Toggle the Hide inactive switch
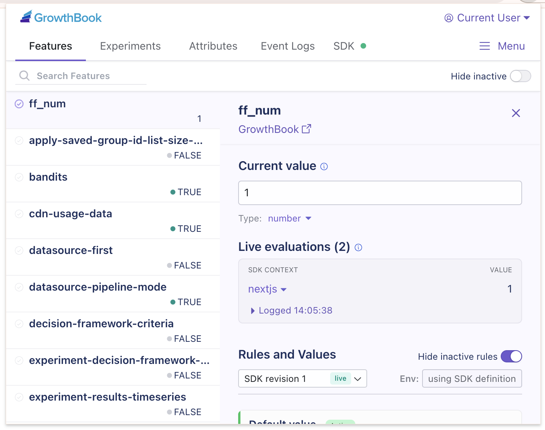The image size is (545, 430). tap(521, 76)
